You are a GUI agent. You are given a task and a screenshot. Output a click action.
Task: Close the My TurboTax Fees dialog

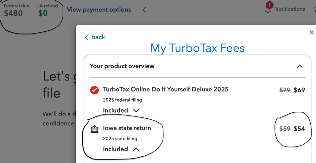tap(311, 32)
